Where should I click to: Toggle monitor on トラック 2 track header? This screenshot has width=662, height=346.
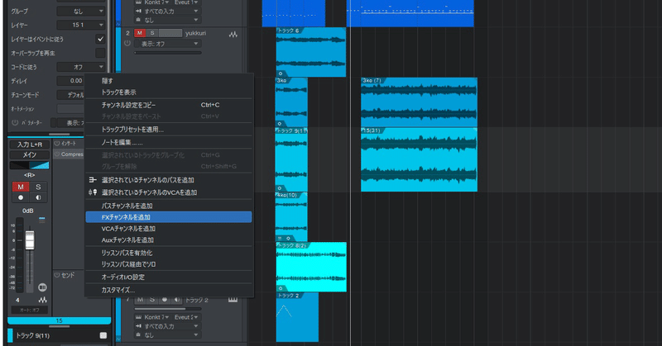tap(177, 300)
